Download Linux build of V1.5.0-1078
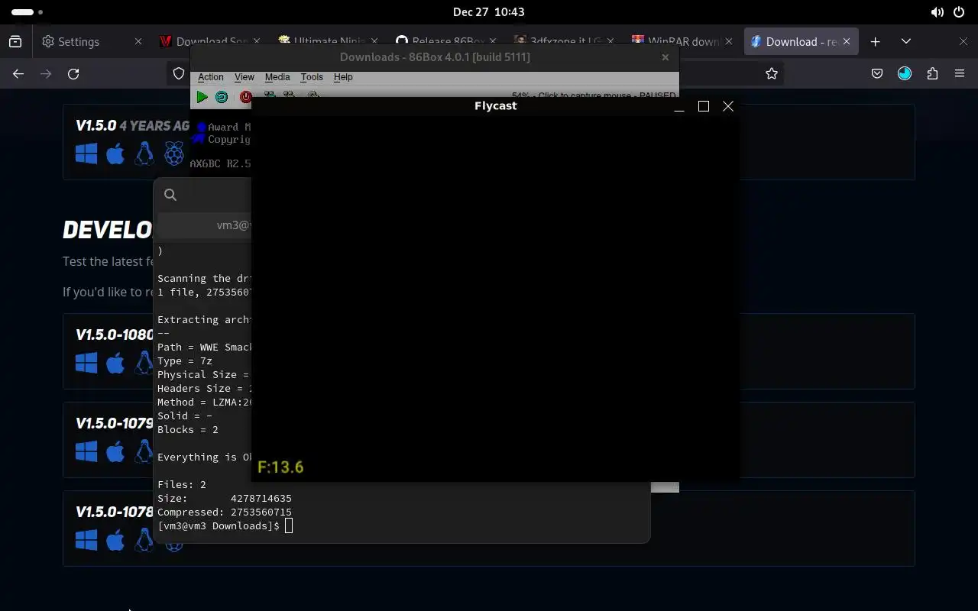Image resolution: width=978 pixels, height=611 pixels. (144, 539)
